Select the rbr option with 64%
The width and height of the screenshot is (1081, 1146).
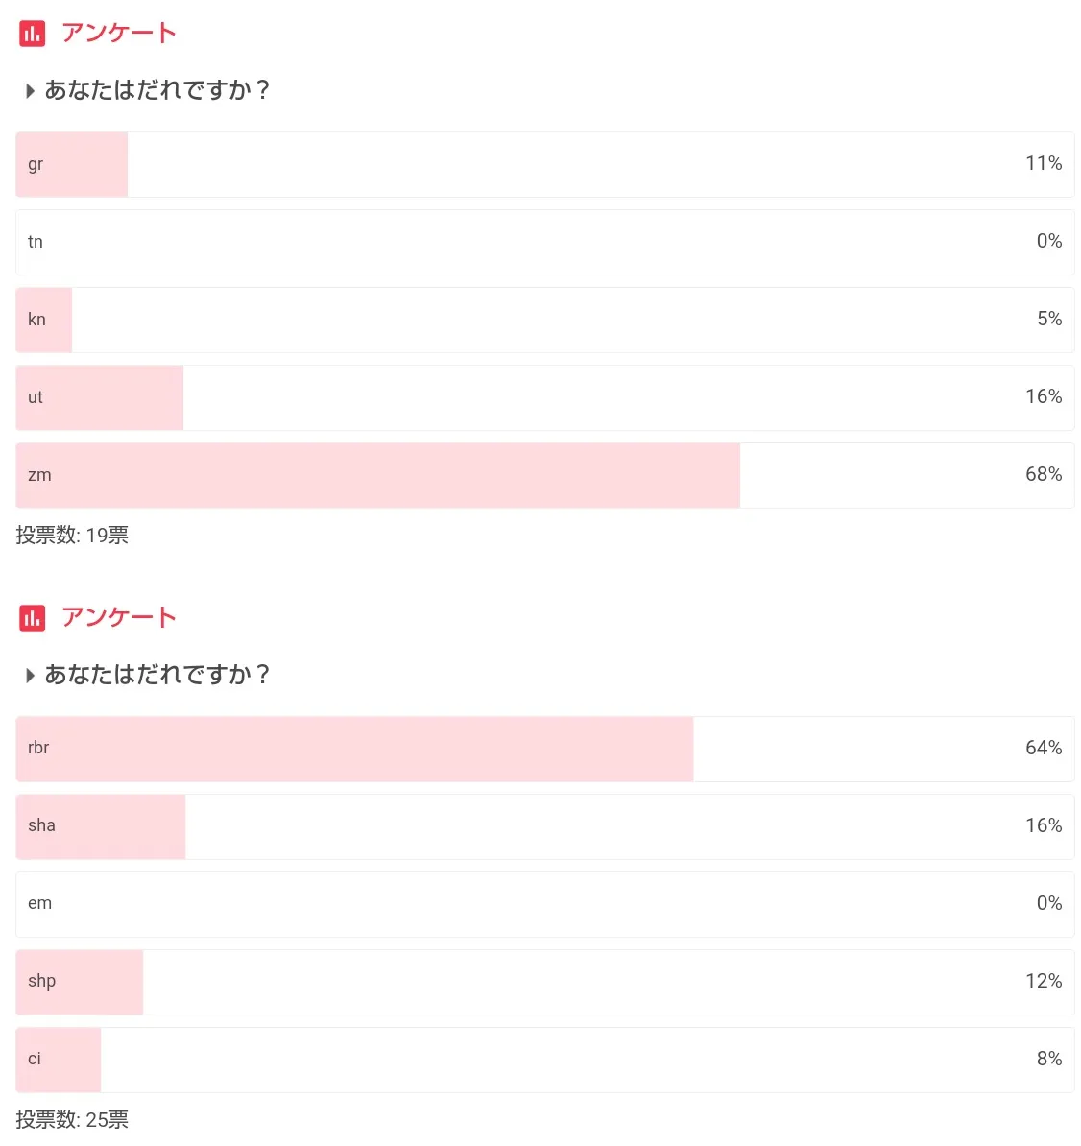544,749
